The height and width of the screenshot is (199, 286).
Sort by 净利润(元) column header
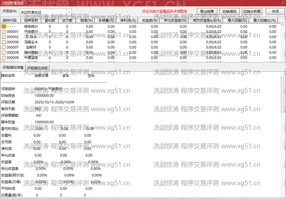(128, 20)
